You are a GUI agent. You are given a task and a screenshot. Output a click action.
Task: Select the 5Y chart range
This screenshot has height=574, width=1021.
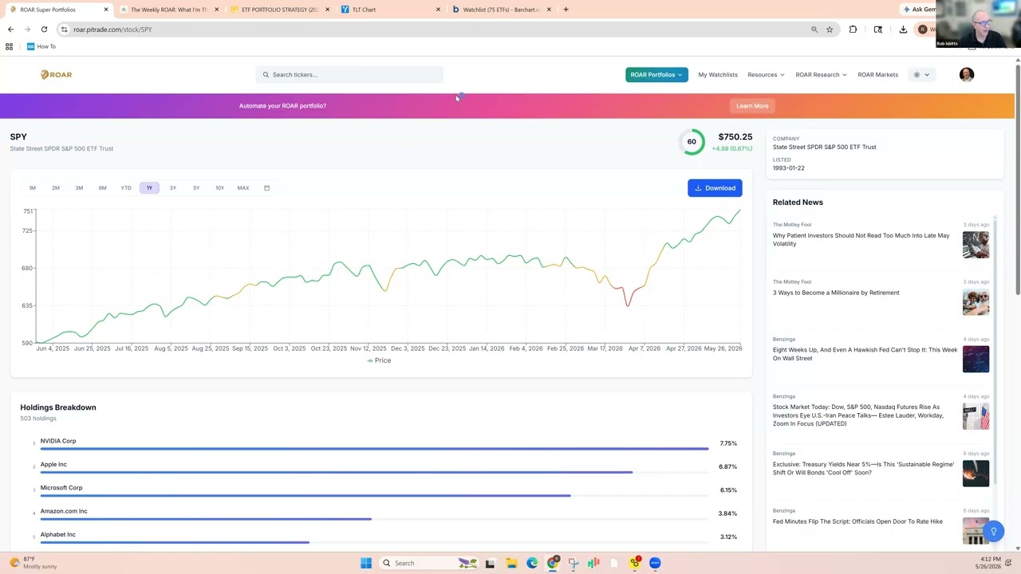[x=196, y=188]
